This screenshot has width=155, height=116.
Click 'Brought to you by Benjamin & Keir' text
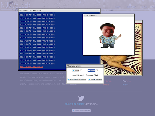coord(85,75)
